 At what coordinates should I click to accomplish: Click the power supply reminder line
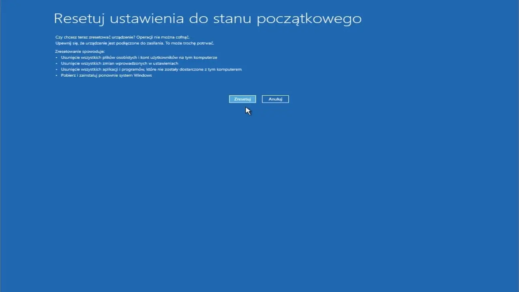[x=135, y=43]
